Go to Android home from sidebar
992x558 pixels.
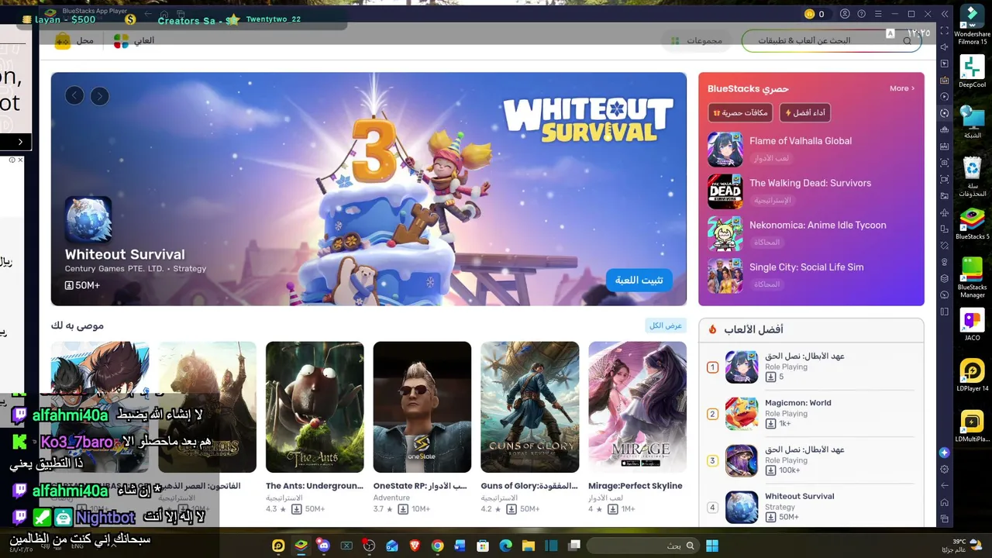(x=944, y=502)
